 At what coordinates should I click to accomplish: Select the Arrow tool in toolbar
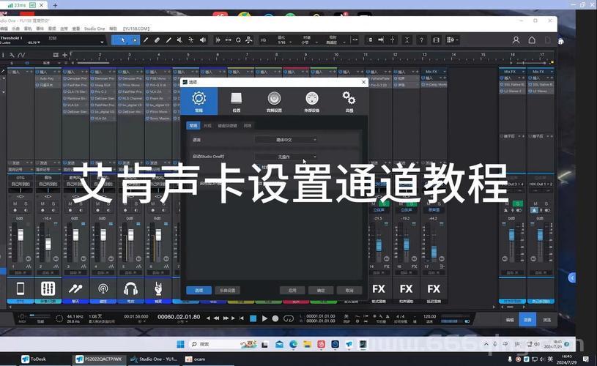click(x=122, y=40)
